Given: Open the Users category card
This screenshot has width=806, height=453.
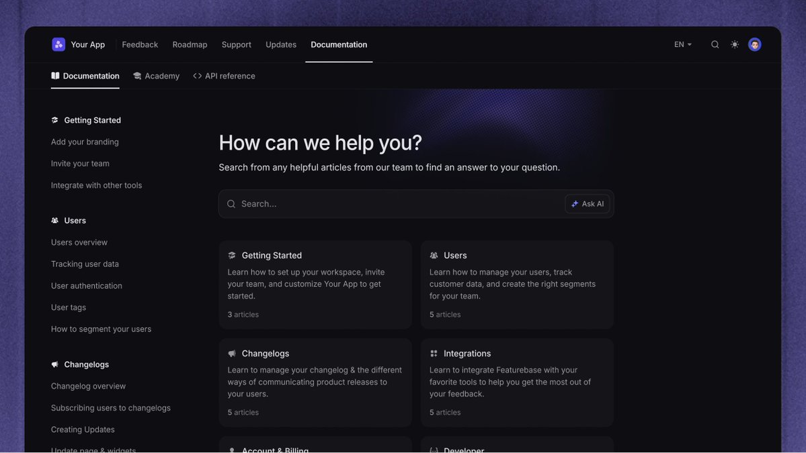Looking at the screenshot, I should coord(517,285).
